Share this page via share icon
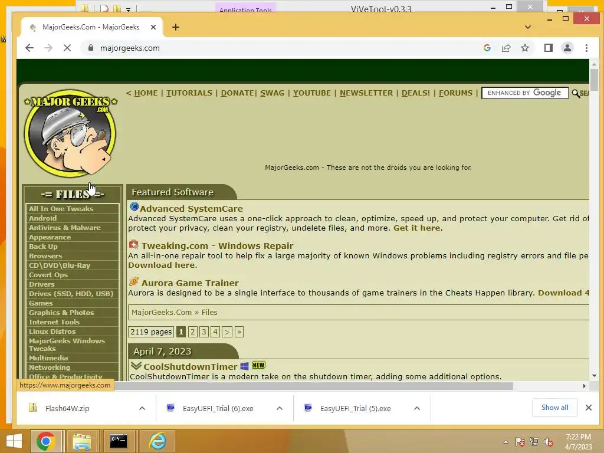The image size is (604, 453). point(505,48)
